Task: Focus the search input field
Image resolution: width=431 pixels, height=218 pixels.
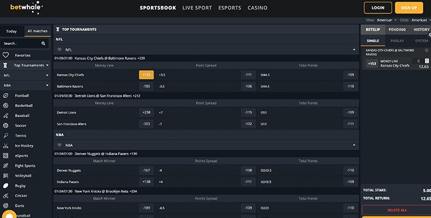Action: tap(24, 43)
